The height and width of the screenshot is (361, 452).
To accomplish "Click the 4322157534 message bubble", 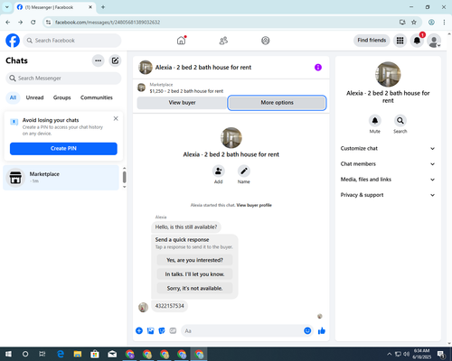I will coord(169,306).
